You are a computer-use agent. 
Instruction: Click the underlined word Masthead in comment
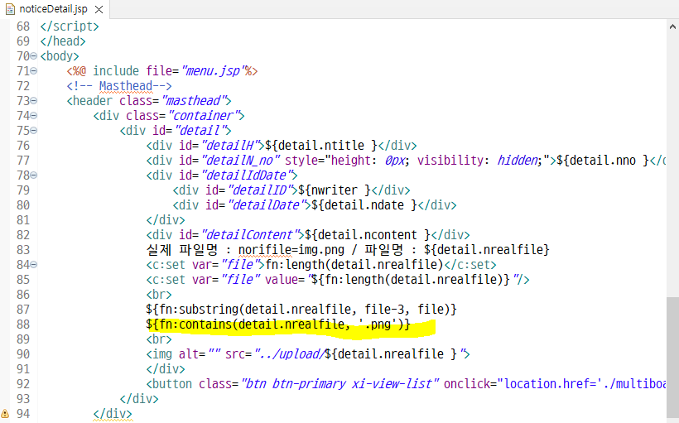coord(126,86)
